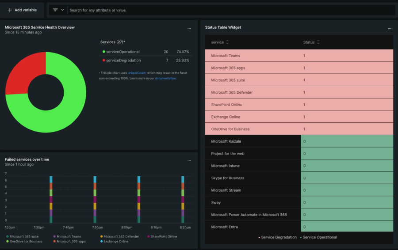The height and width of the screenshot is (250, 398).
Task: Expand the filter dropdown chevron
Action: [62, 10]
